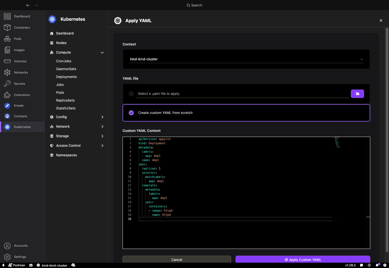The height and width of the screenshot is (268, 389).
Task: Go to StatefulSets
Action: (x=66, y=108)
